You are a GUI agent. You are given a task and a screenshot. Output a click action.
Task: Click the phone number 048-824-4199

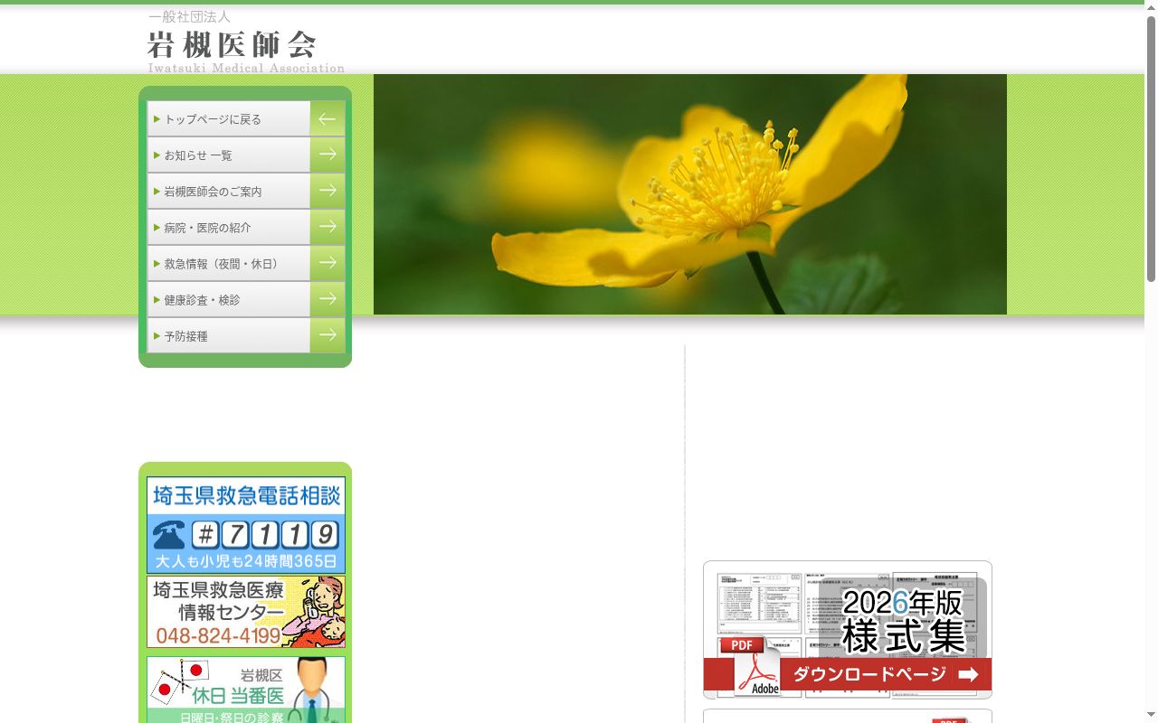tap(218, 636)
